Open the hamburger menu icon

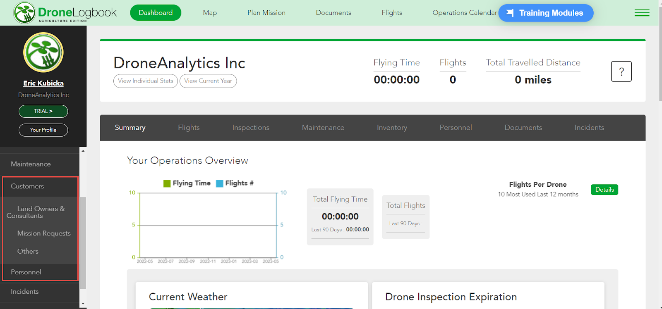[x=642, y=13]
